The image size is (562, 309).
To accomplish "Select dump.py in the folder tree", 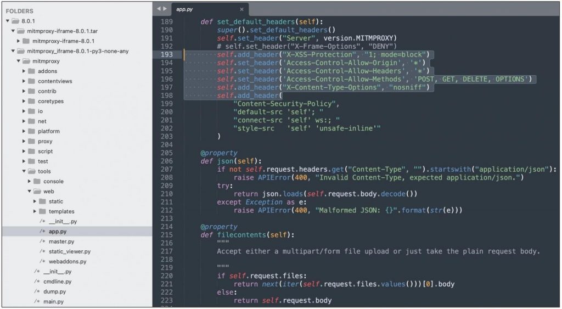I will 54,291.
